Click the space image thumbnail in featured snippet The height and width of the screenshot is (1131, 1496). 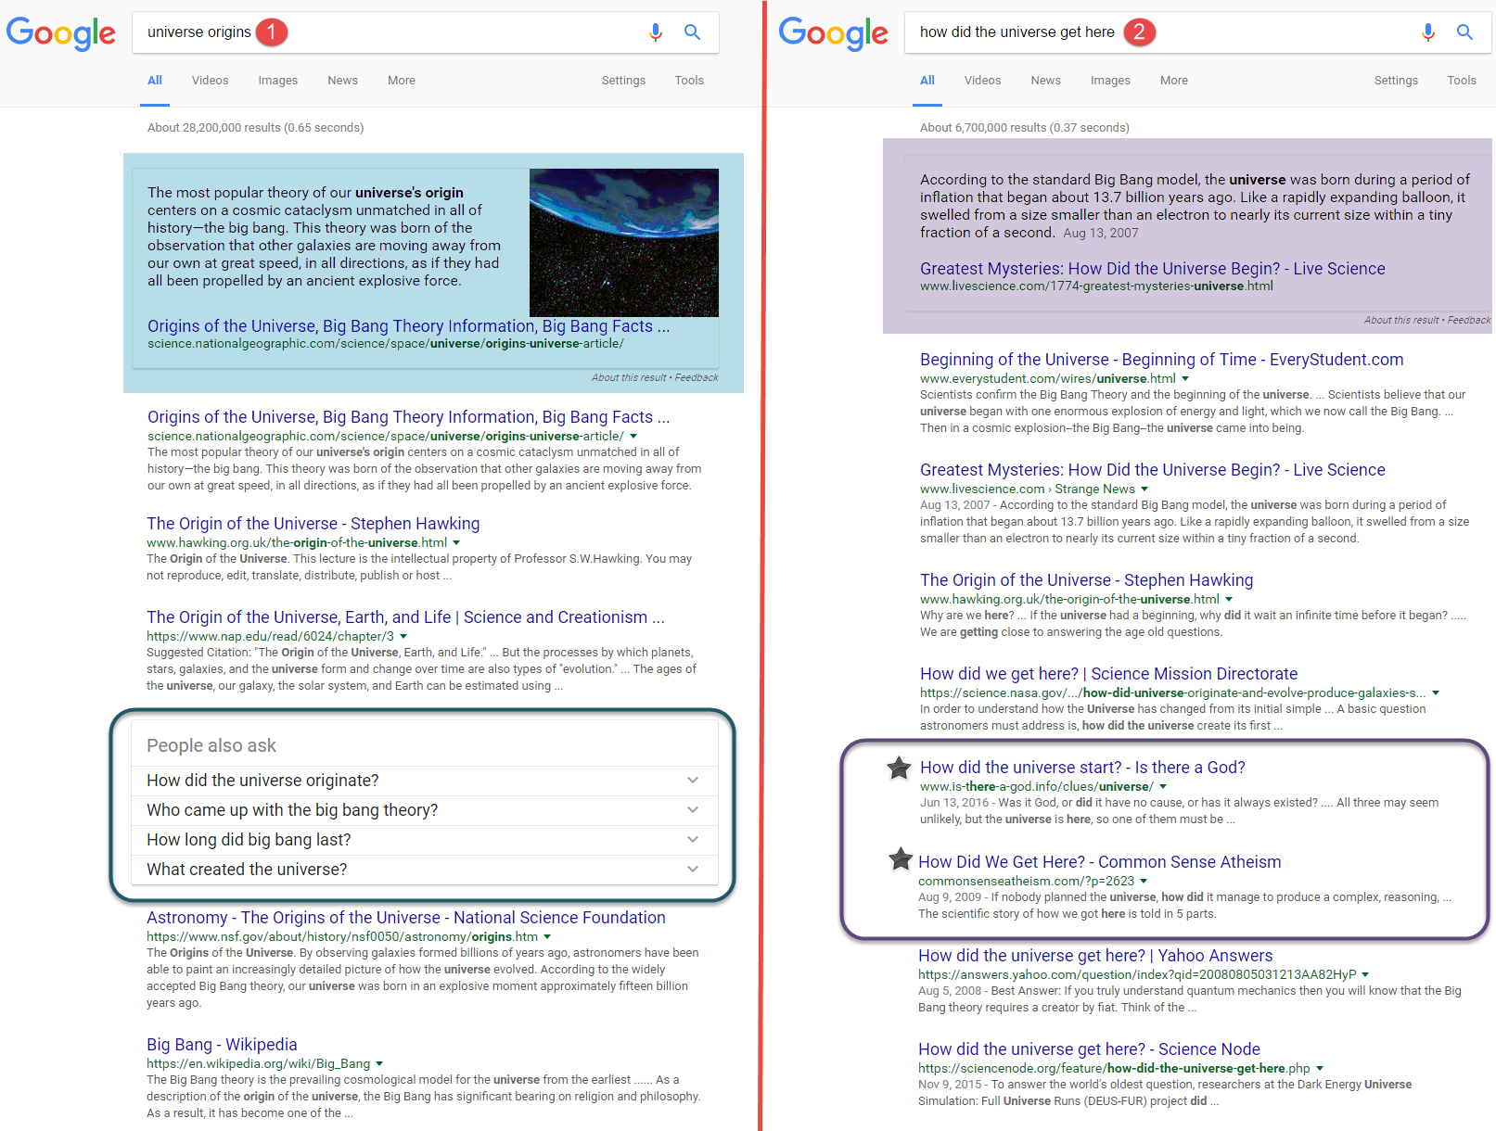point(623,242)
